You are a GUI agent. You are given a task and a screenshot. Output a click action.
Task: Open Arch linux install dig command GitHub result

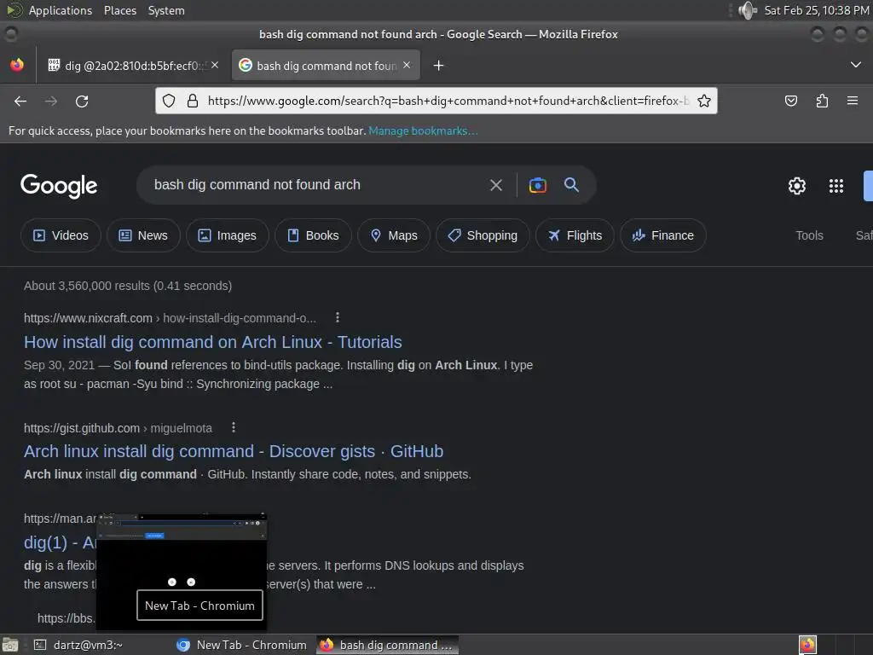[234, 451]
